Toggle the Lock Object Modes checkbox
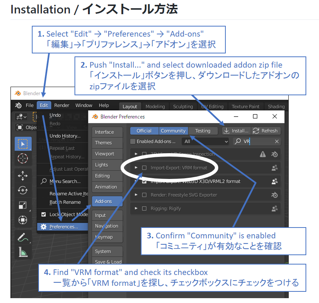 [x=43, y=214]
